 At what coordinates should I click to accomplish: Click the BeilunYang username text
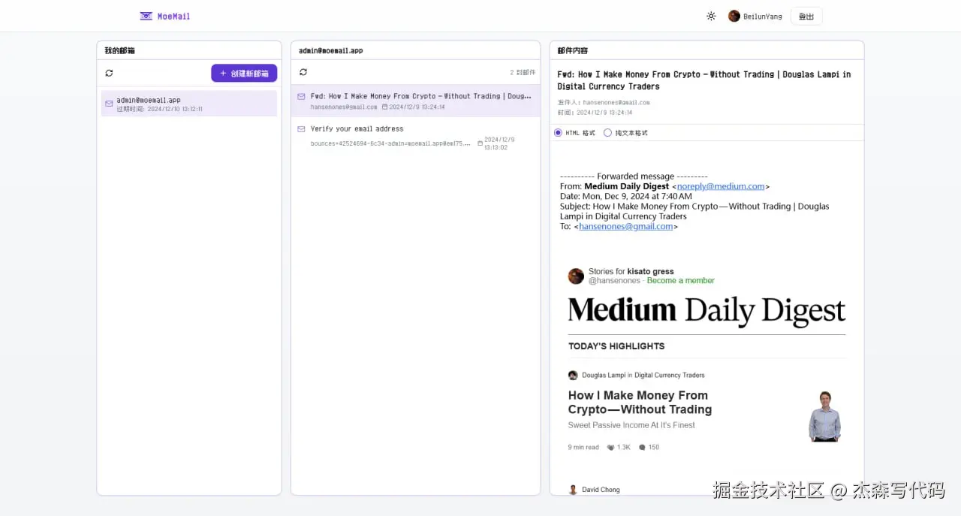pos(763,17)
